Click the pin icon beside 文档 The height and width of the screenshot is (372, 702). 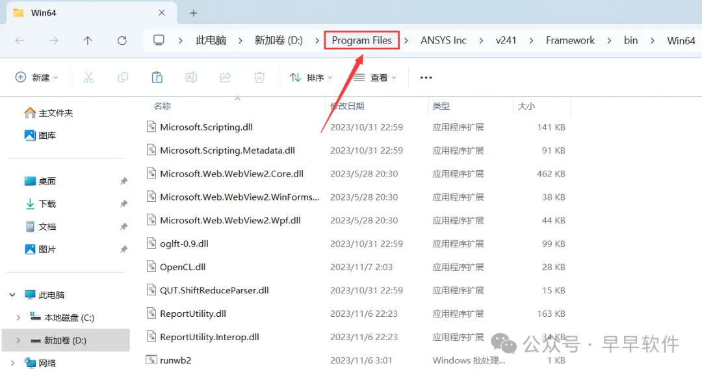click(x=123, y=227)
